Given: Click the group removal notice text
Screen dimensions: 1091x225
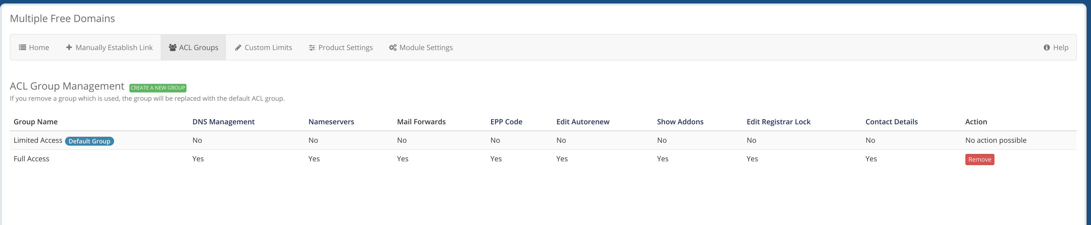Looking at the screenshot, I should (x=147, y=98).
